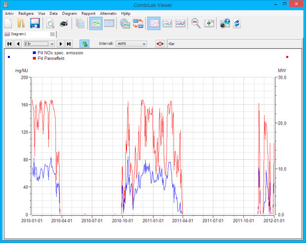This screenshot has height=243, width=306.
Task: Close the Diagram1 tab
Action: pyautogui.click(x=52, y=34)
